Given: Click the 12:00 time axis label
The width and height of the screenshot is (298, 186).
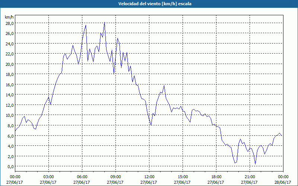Looking at the screenshot, I should pos(149,177).
